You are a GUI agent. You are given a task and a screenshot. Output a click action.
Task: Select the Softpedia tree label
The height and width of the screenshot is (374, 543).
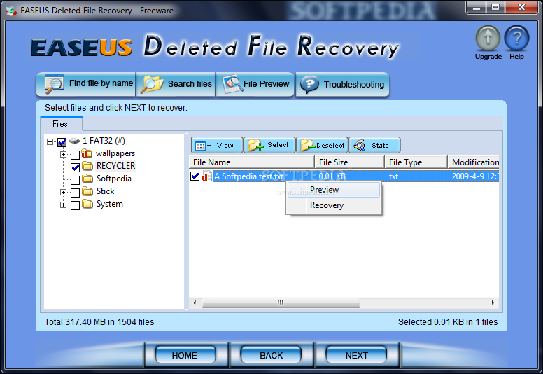(113, 179)
